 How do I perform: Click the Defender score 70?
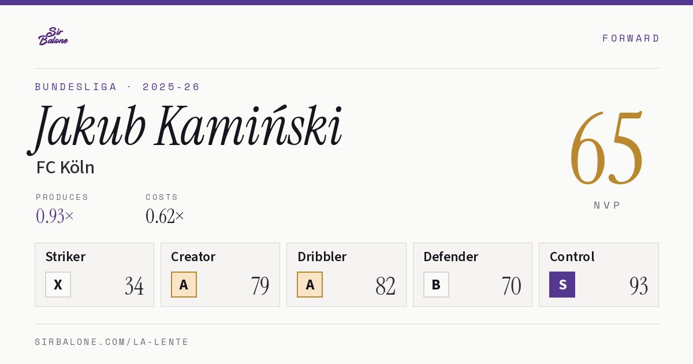tap(511, 286)
